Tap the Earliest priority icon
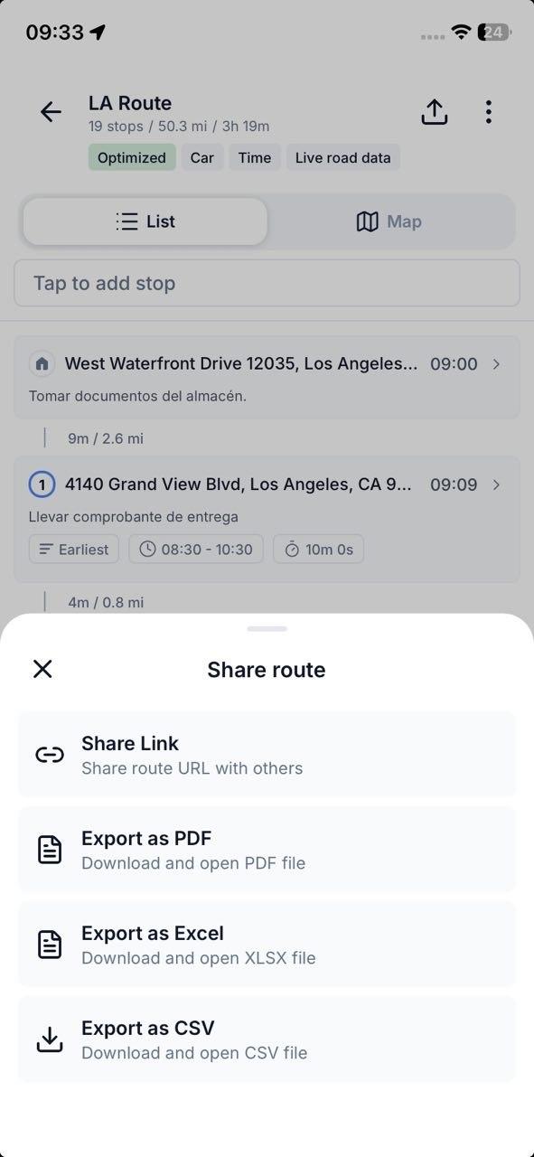The image size is (534, 1157). pos(44,549)
